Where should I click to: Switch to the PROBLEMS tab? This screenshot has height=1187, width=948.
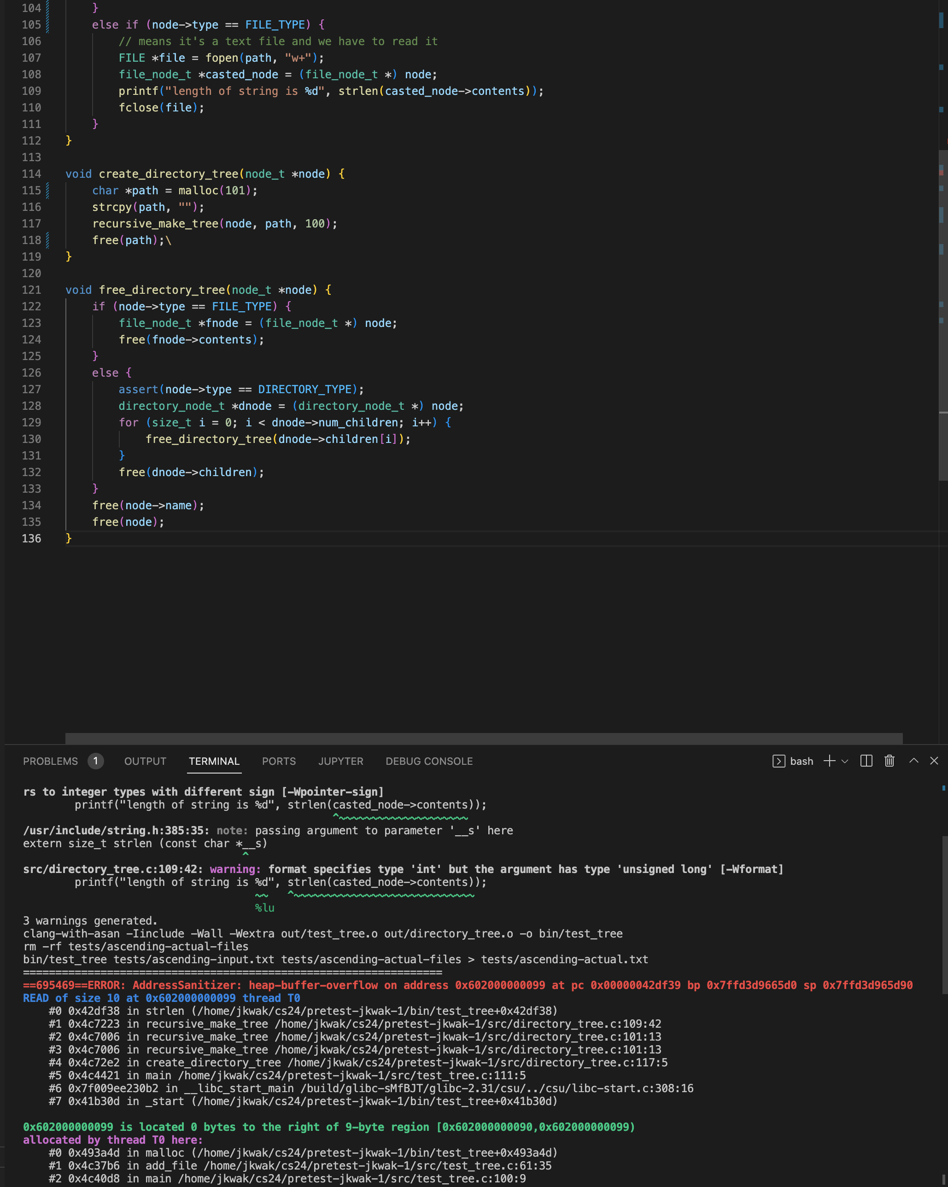pos(50,761)
